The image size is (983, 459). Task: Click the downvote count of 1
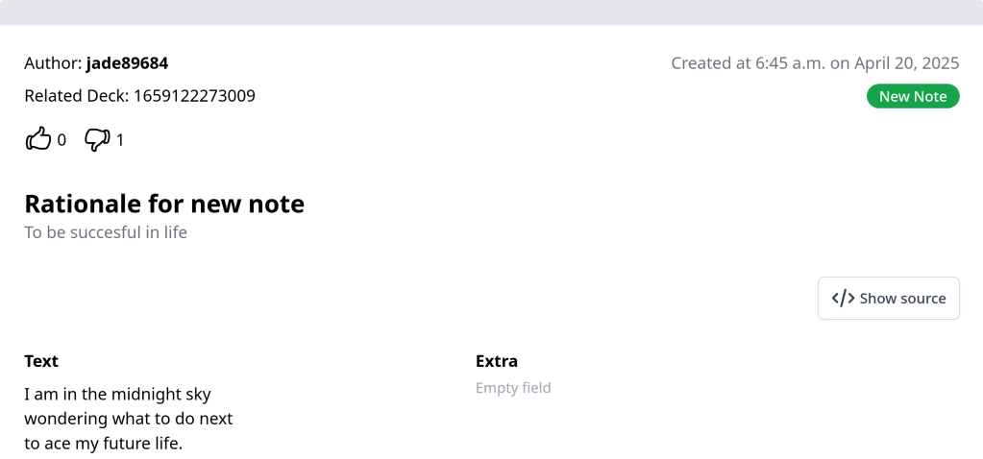click(x=120, y=140)
